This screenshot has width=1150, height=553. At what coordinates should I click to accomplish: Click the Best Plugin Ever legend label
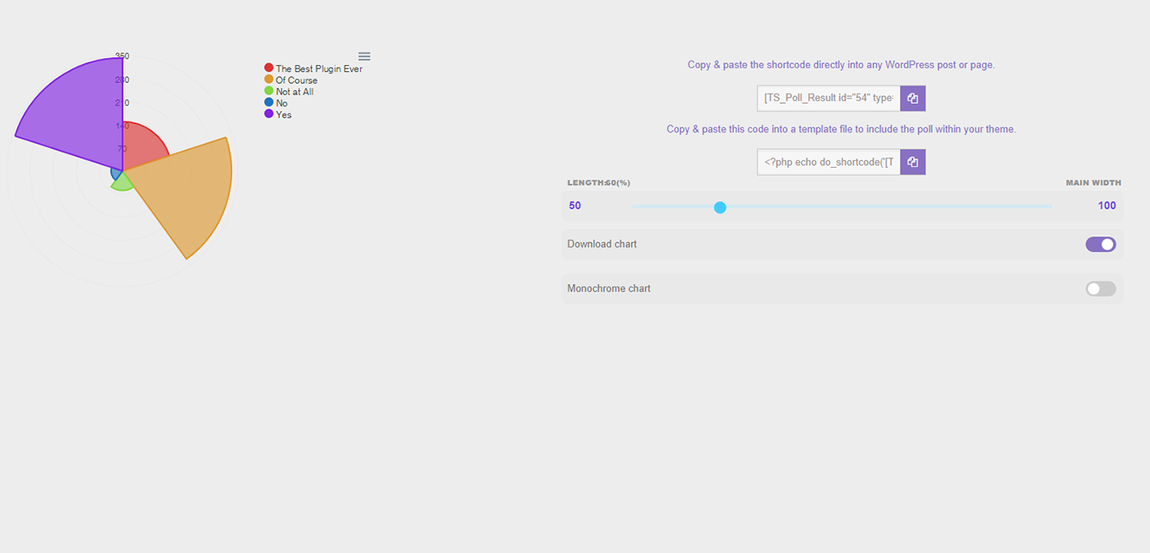tap(319, 68)
